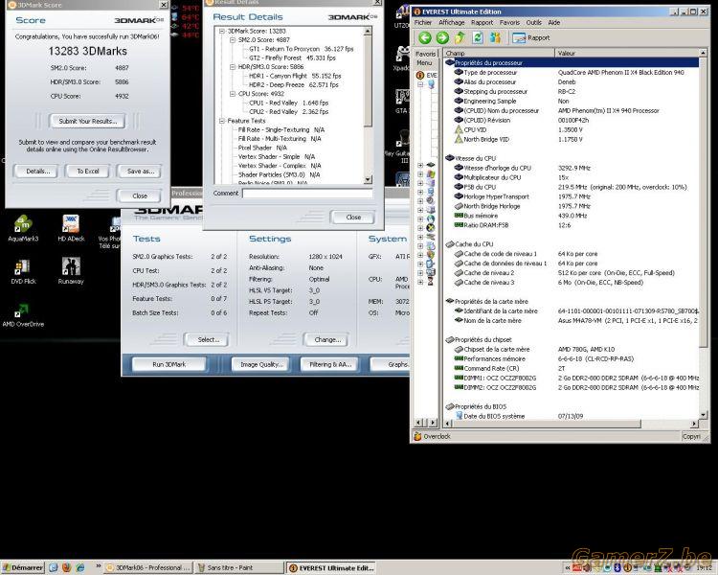The height and width of the screenshot is (575, 718).
Task: Refresh the EVEREST page with the refresh icon
Action: click(x=478, y=37)
